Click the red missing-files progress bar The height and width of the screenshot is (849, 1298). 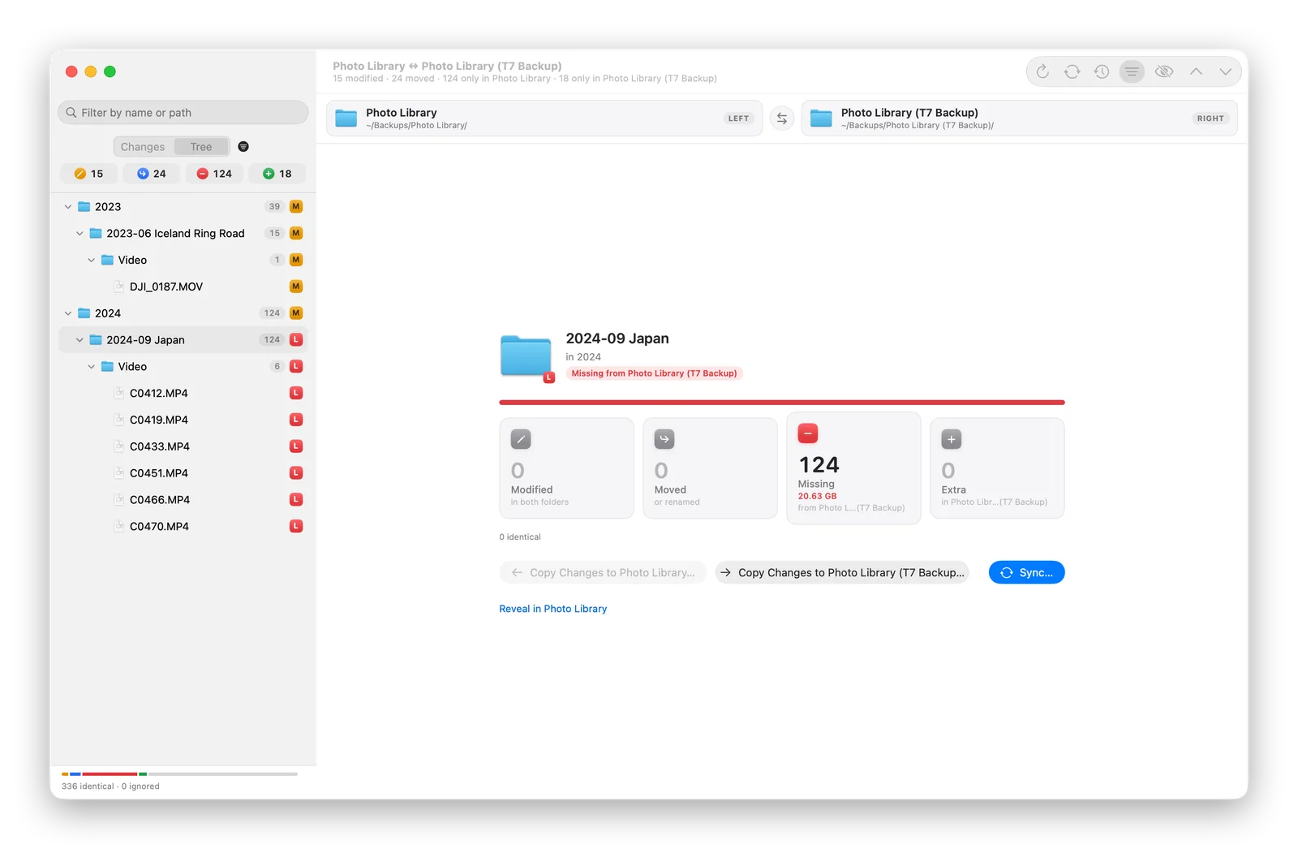click(x=782, y=402)
